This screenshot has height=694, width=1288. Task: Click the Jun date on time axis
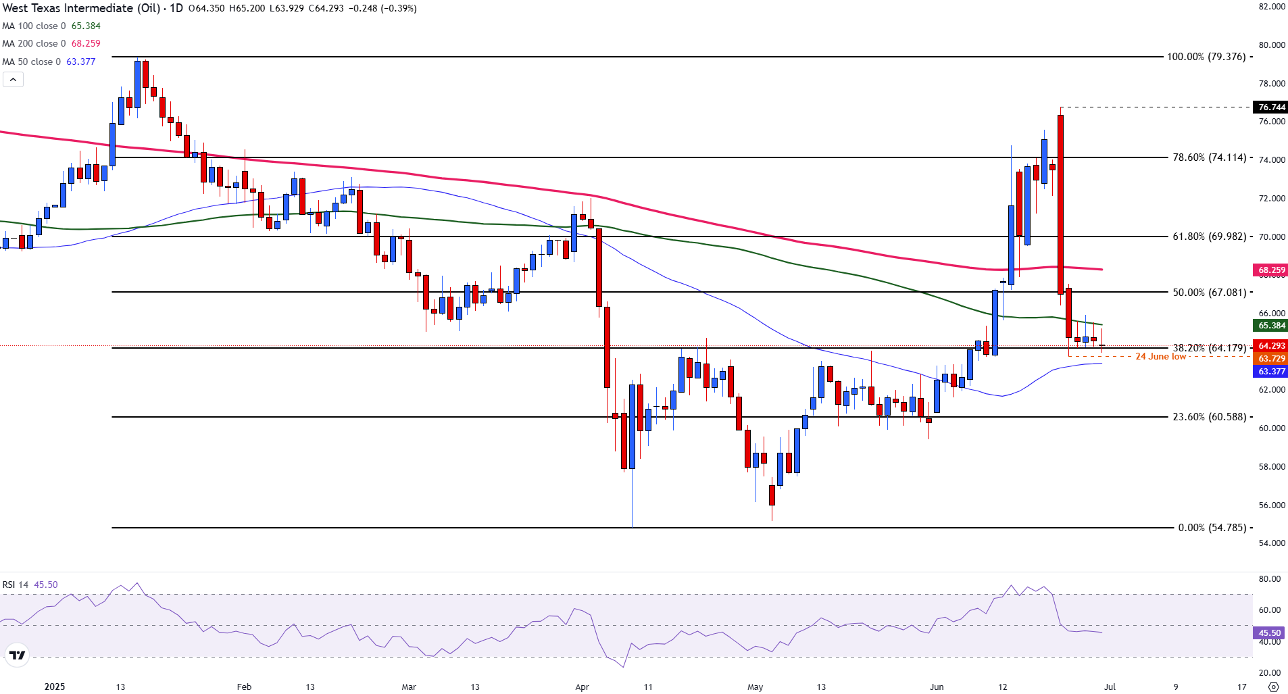click(936, 687)
